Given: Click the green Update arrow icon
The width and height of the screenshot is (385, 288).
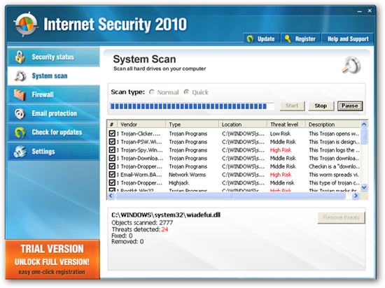Looking at the screenshot, I should [251, 38].
